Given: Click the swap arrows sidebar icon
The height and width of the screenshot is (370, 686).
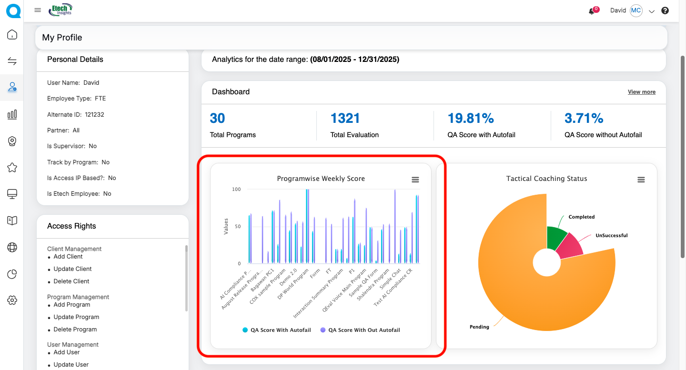Looking at the screenshot, I should (12, 61).
